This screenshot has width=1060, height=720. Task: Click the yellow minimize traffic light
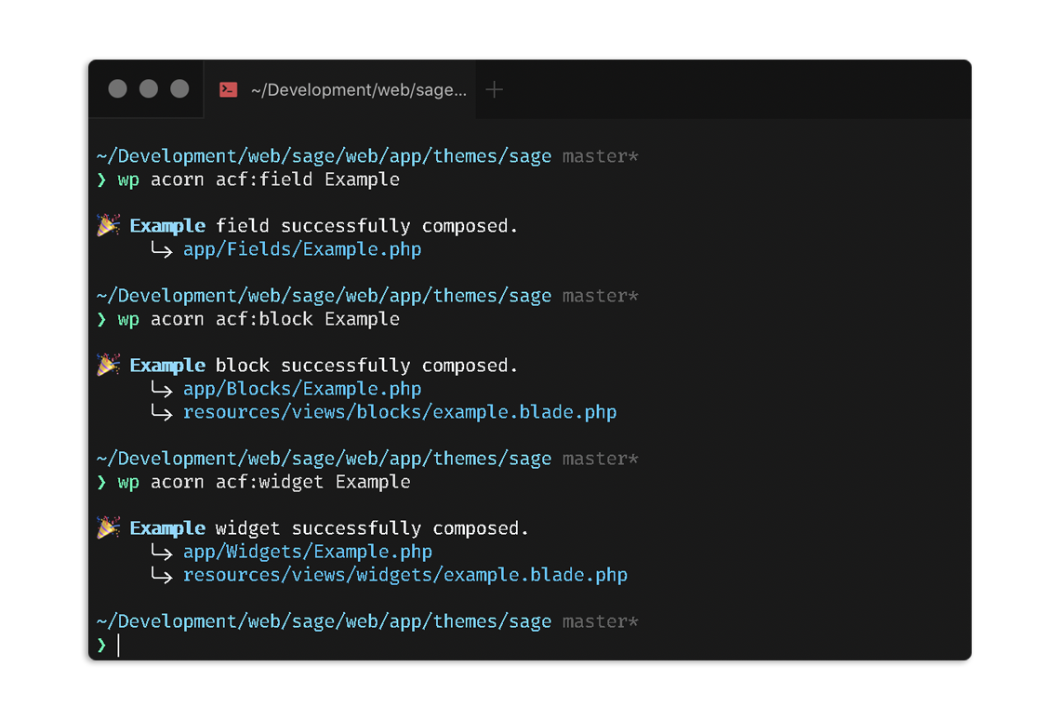pyautogui.click(x=148, y=88)
